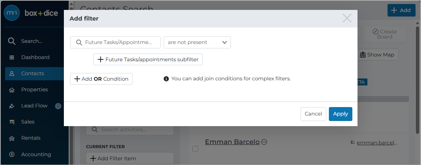Apply the filter
The image size is (421, 165).
[341, 114]
